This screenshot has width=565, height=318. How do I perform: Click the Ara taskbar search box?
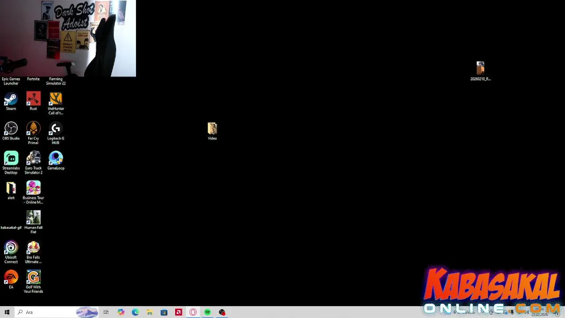56,312
